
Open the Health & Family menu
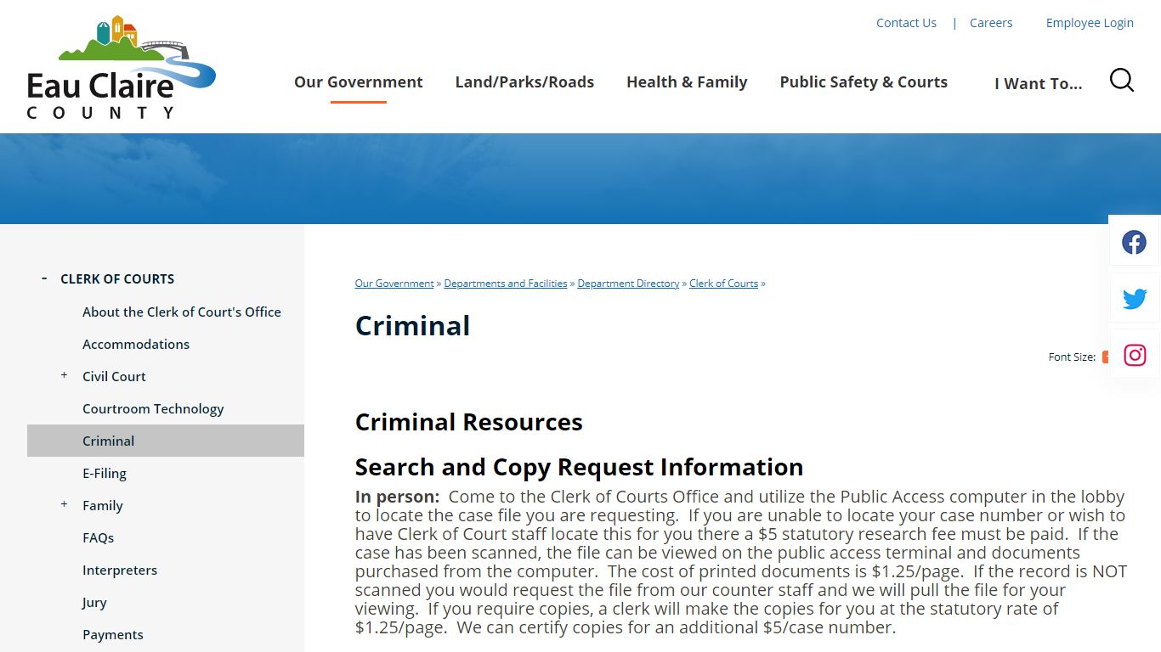click(x=687, y=81)
